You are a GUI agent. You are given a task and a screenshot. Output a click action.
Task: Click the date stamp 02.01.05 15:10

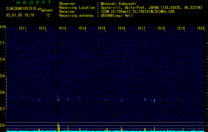tap(20, 15)
